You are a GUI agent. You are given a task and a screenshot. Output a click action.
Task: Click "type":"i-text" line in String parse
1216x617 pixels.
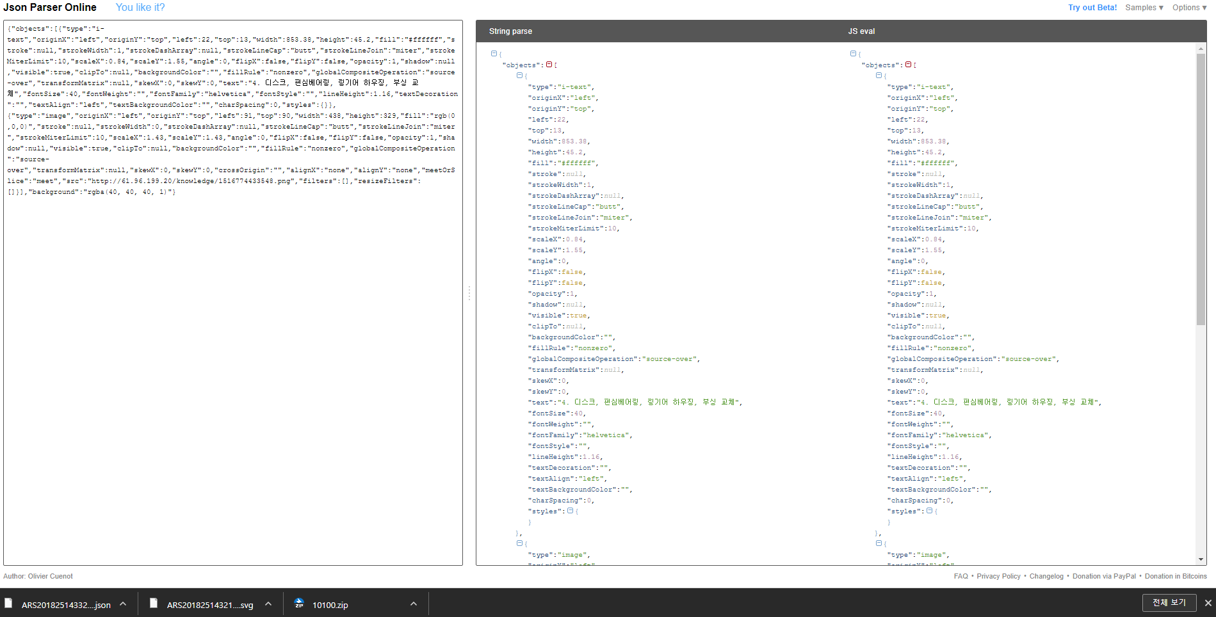pyautogui.click(x=561, y=87)
